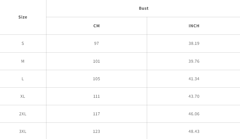Click the 43.70 inch bust value

194,96
